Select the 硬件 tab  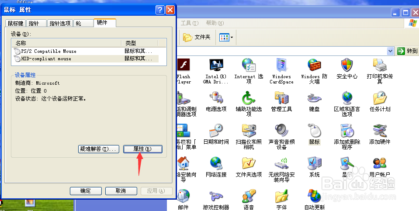105,23
